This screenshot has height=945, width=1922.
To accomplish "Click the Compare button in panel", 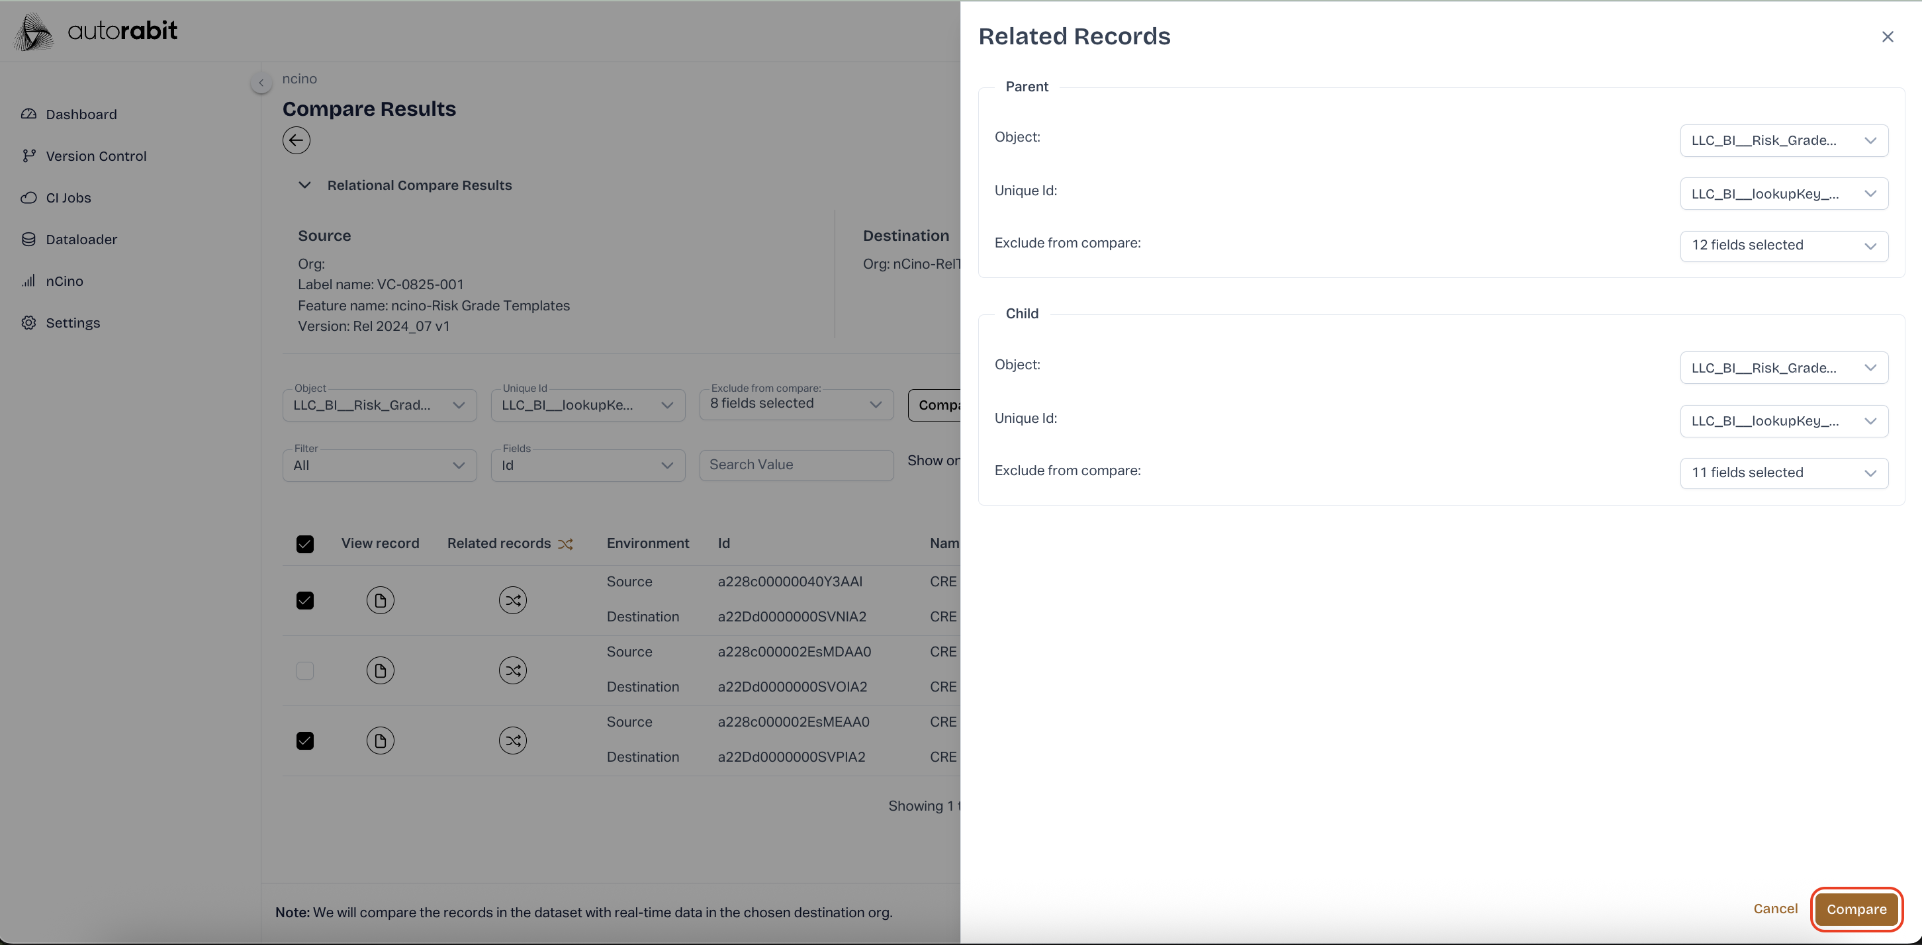I will tap(1856, 909).
